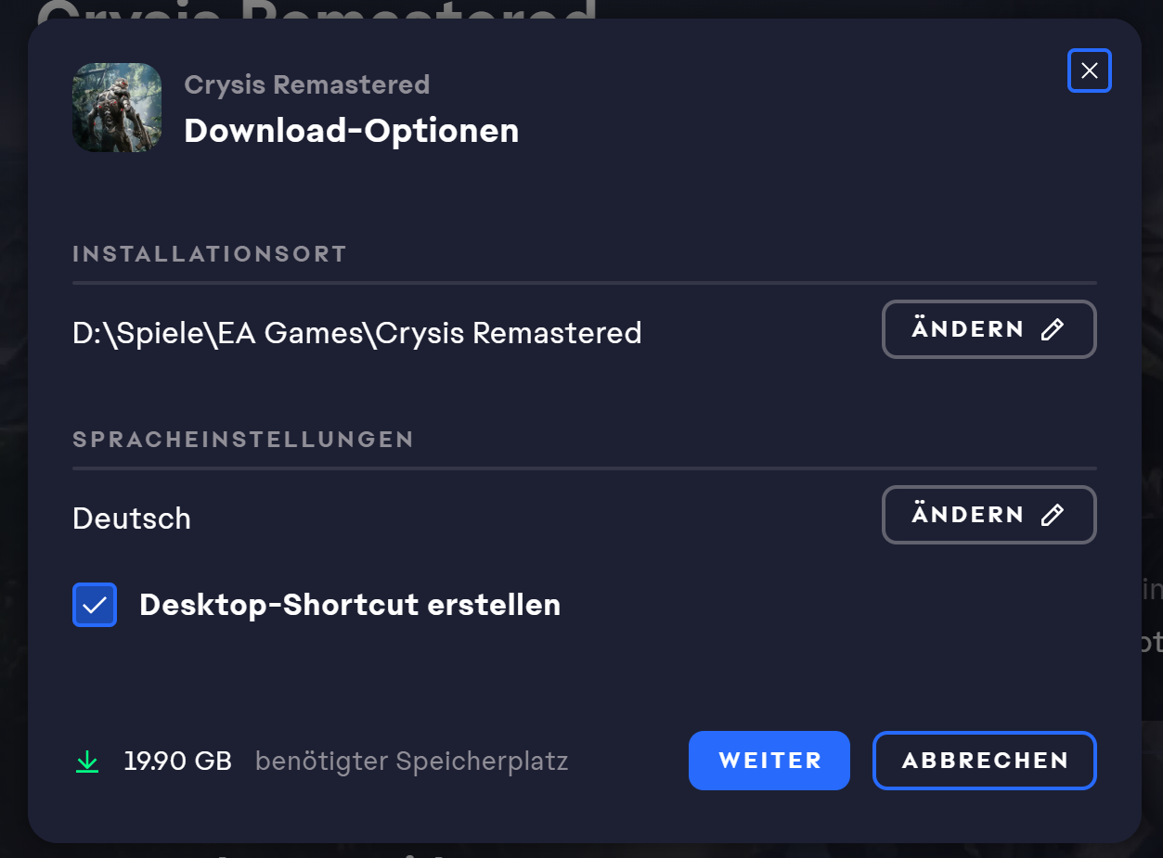This screenshot has width=1163, height=858.
Task: Click the selected language 'Deutsch'
Action: 132,519
